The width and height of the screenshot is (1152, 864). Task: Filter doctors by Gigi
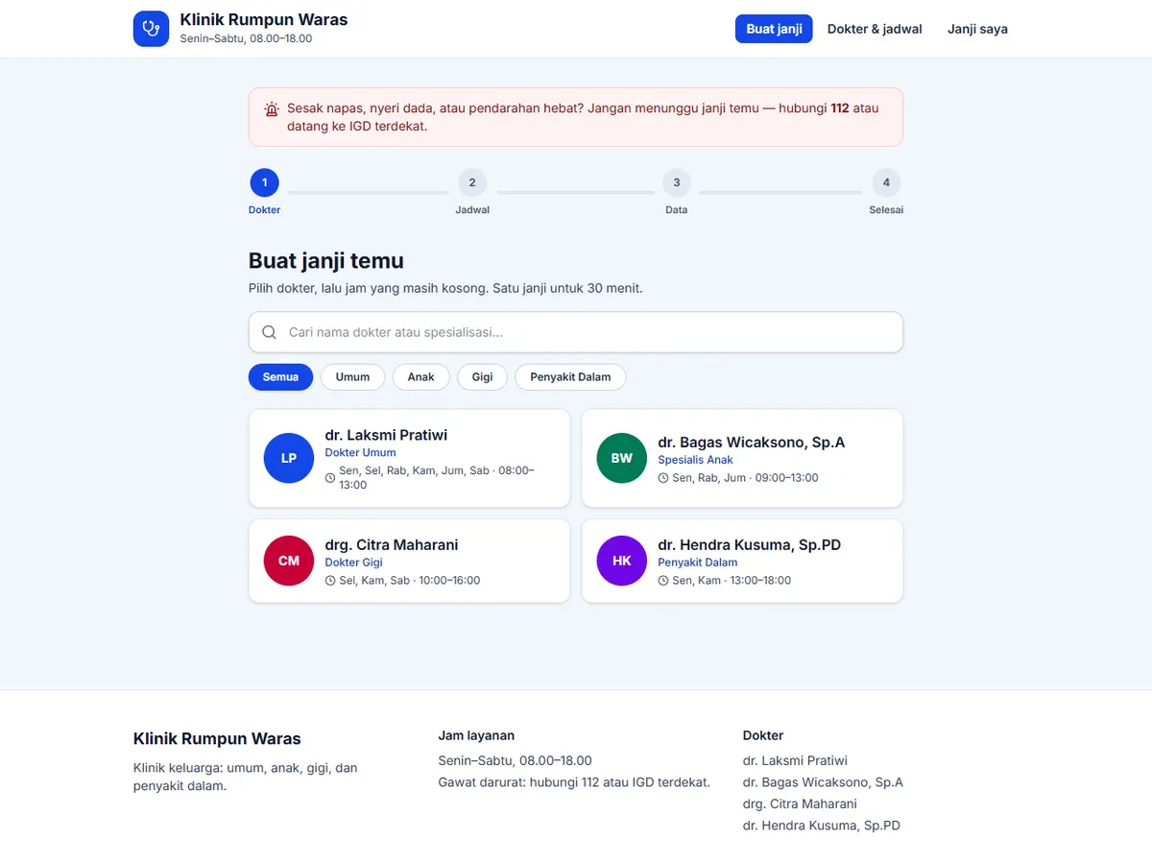tap(482, 377)
